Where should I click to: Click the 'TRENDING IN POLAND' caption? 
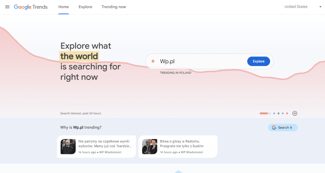coord(176,73)
